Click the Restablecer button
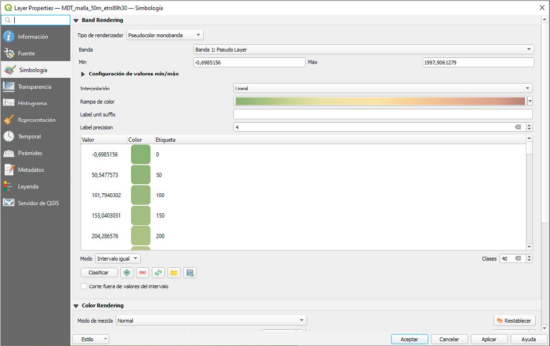Screen dimensions: 550x346 click(515, 320)
